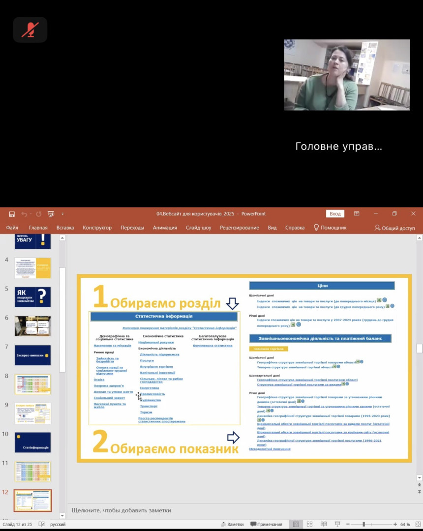Click the slide editor scroll down arrow
423x531 pixels.
tap(419, 478)
